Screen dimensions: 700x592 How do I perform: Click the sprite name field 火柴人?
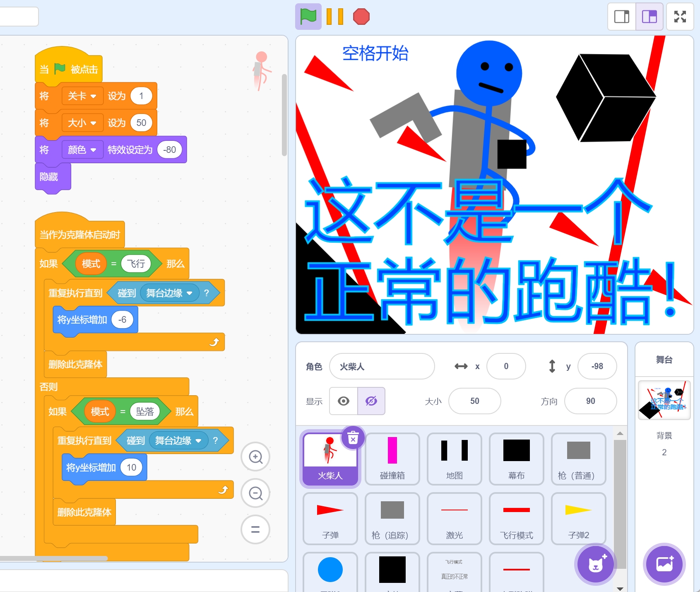click(381, 366)
